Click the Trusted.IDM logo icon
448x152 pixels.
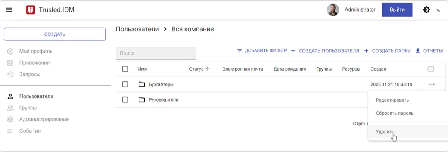coord(30,10)
